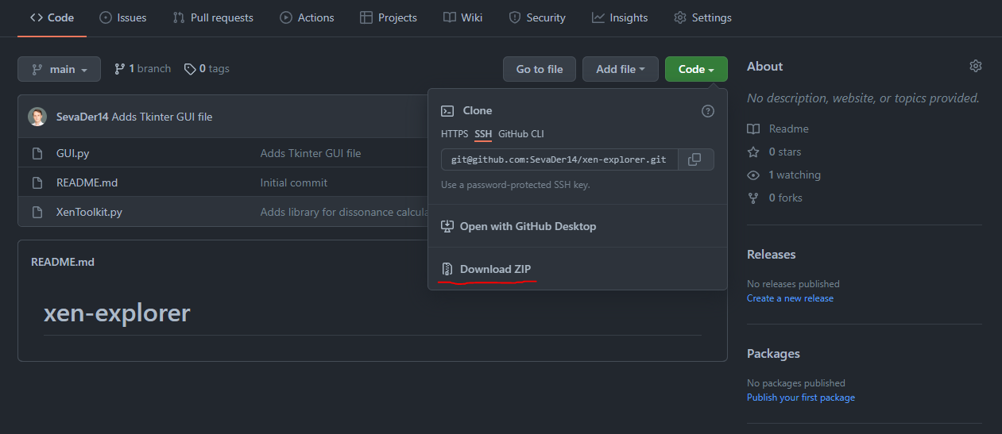The width and height of the screenshot is (1002, 434).
Task: Copy the clone URL with clipboard icon
Action: (694, 159)
